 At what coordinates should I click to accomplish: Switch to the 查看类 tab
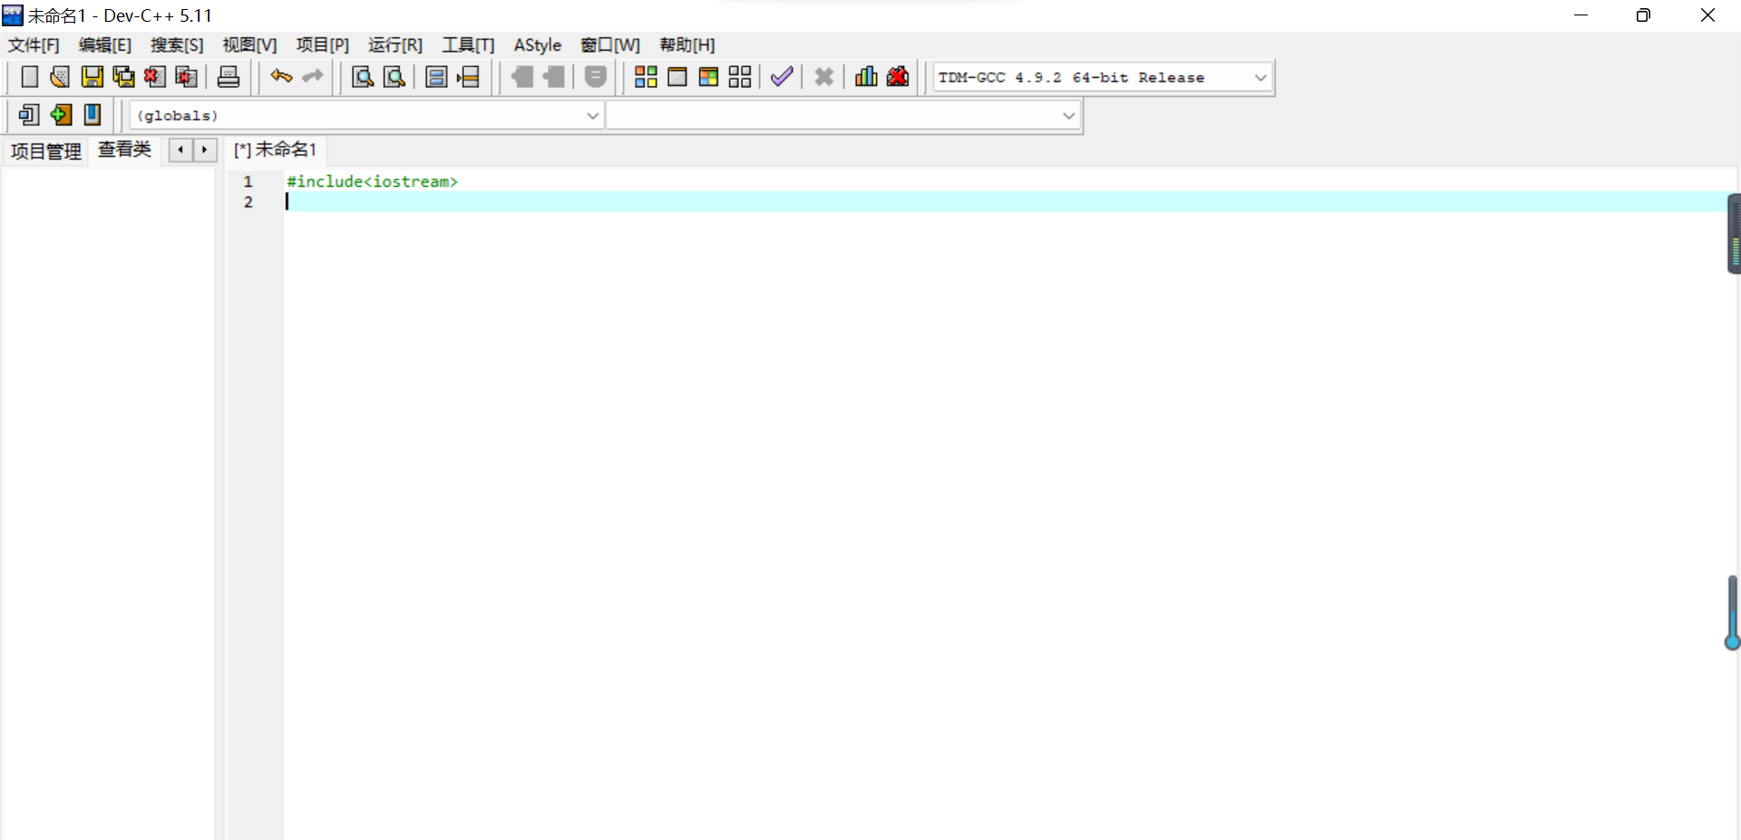[124, 150]
